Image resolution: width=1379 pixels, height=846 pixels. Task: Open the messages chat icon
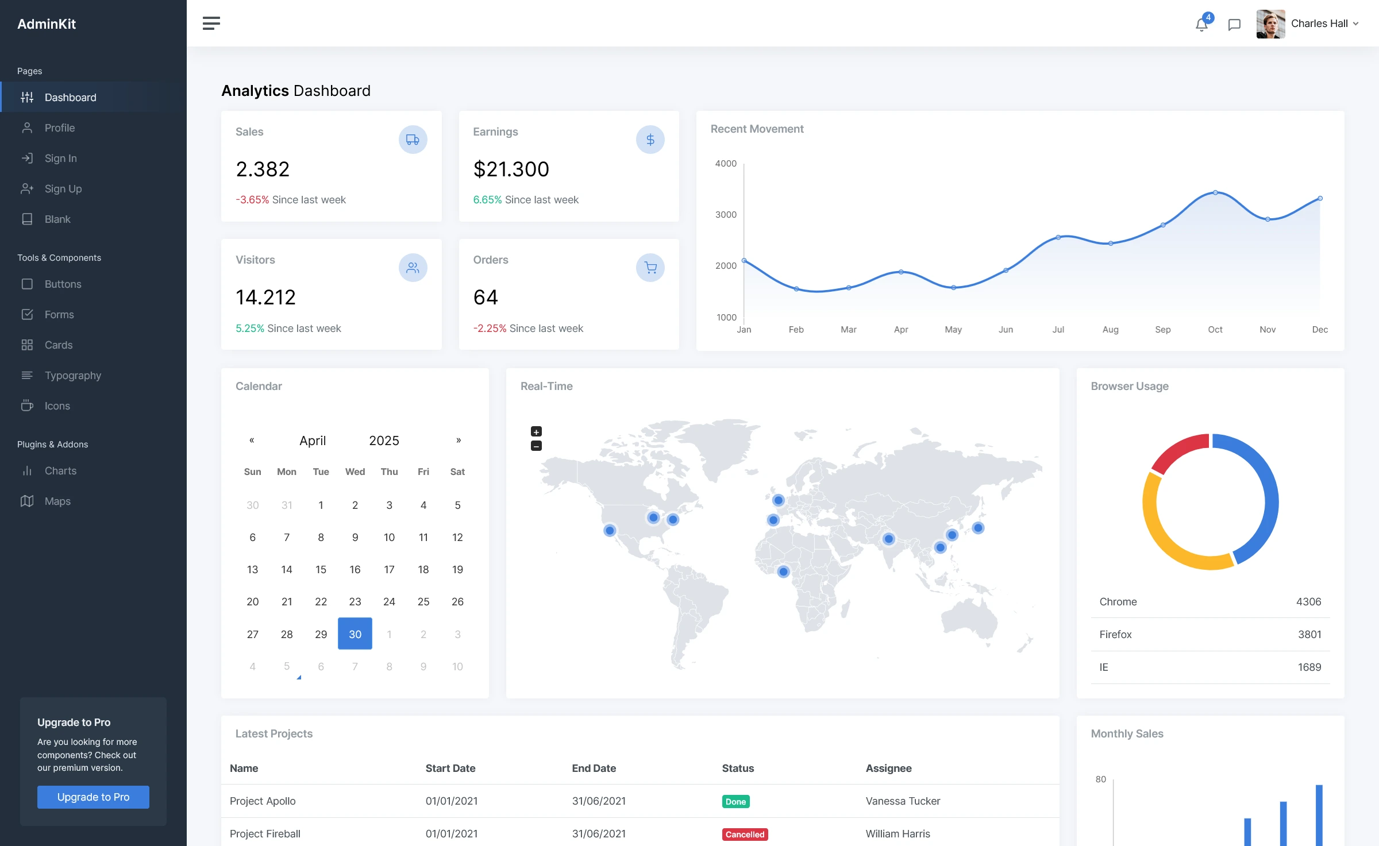[x=1234, y=24]
